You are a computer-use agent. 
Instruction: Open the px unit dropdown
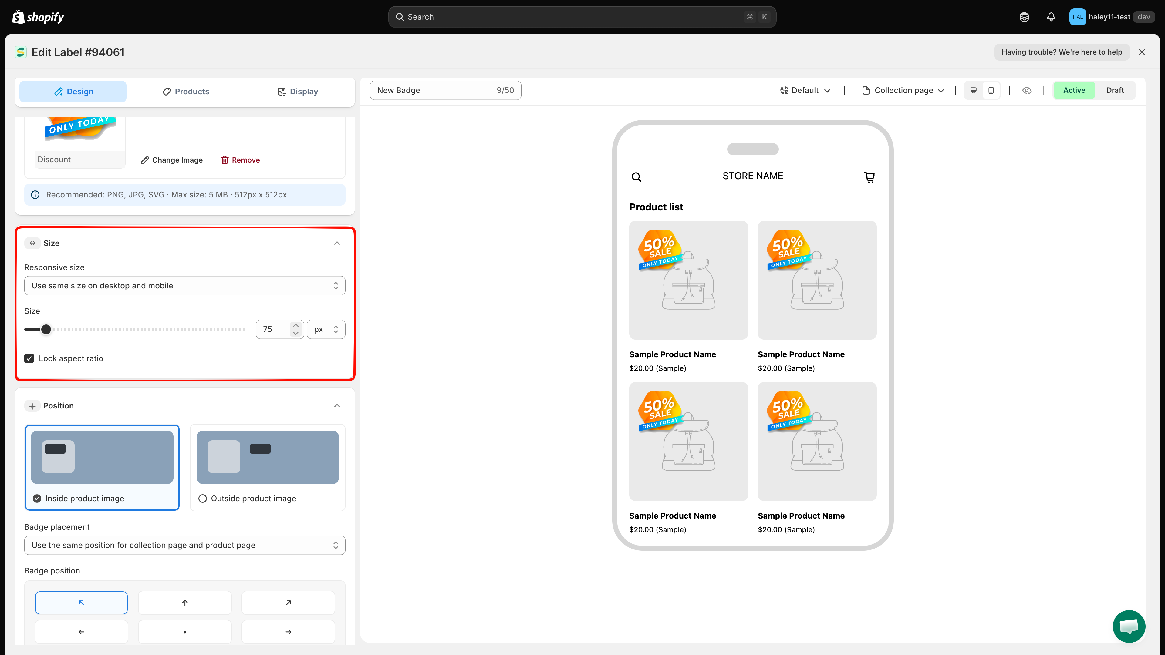[x=326, y=330]
